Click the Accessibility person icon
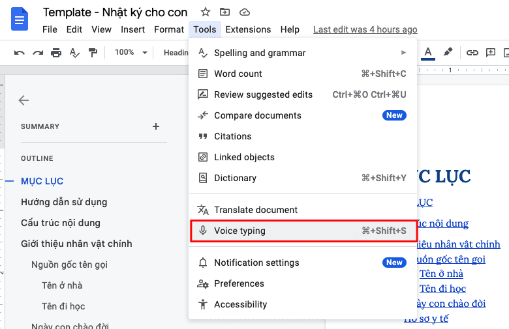509x329 pixels. 203,304
